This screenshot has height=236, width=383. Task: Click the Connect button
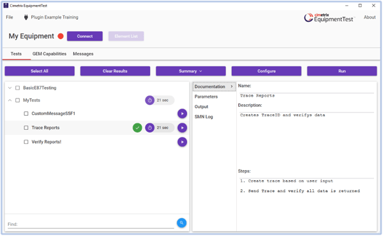pos(85,36)
